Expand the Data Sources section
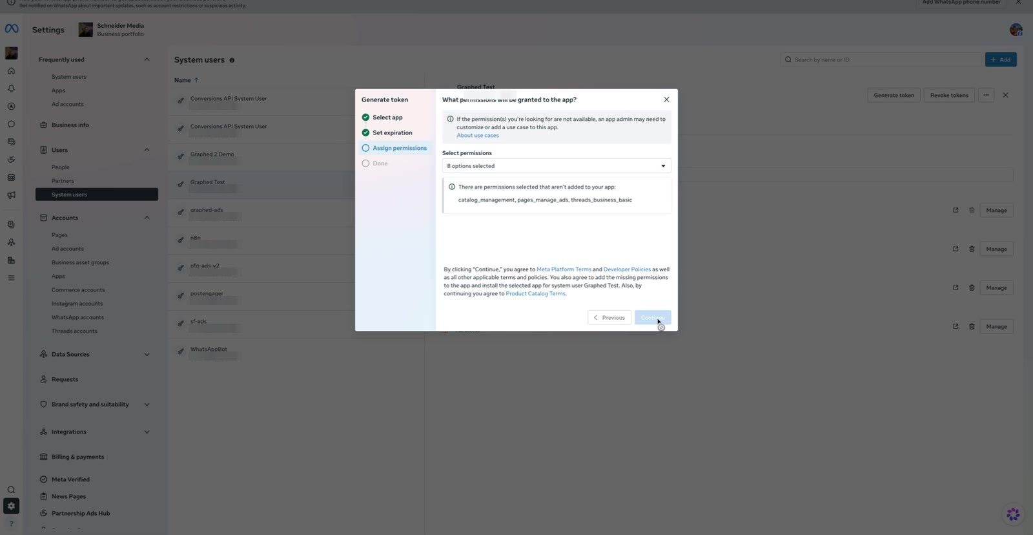The width and height of the screenshot is (1033, 535). (147, 354)
